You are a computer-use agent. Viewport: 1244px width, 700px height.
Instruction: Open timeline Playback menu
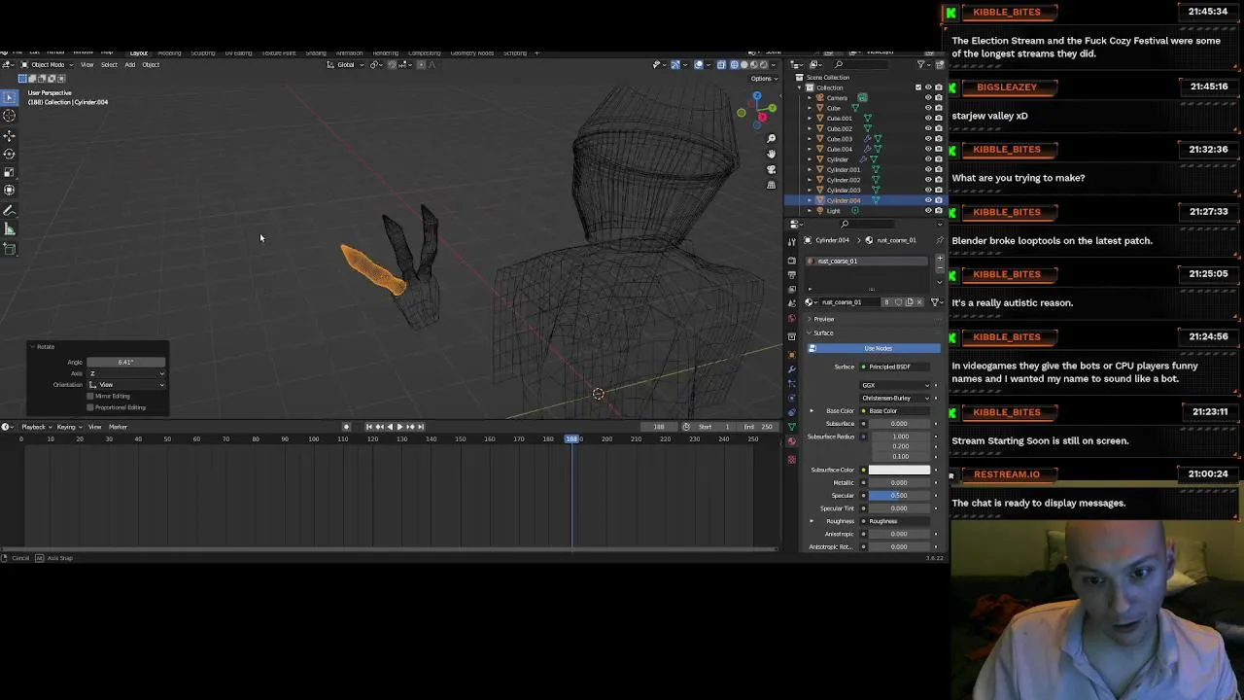pyautogui.click(x=35, y=427)
